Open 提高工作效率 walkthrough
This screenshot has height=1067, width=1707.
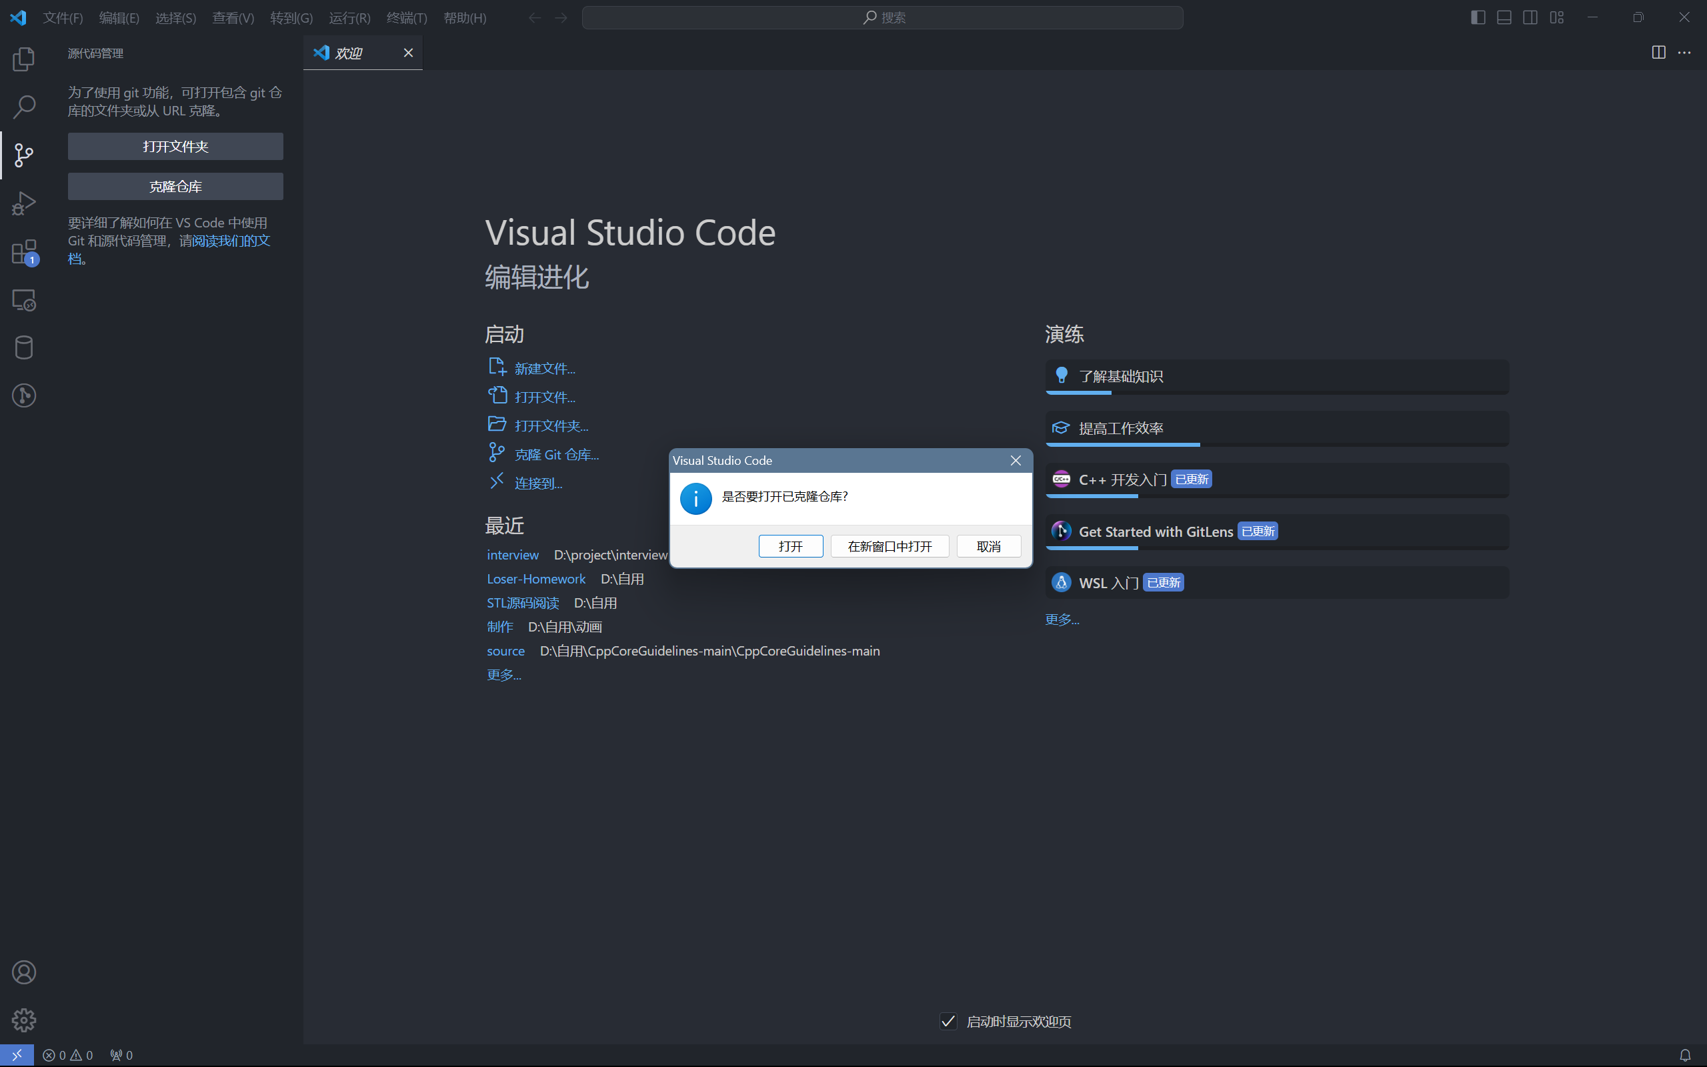pos(1277,428)
